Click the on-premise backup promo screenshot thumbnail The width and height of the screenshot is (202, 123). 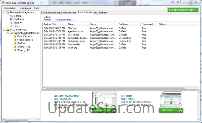[x=104, y=99]
